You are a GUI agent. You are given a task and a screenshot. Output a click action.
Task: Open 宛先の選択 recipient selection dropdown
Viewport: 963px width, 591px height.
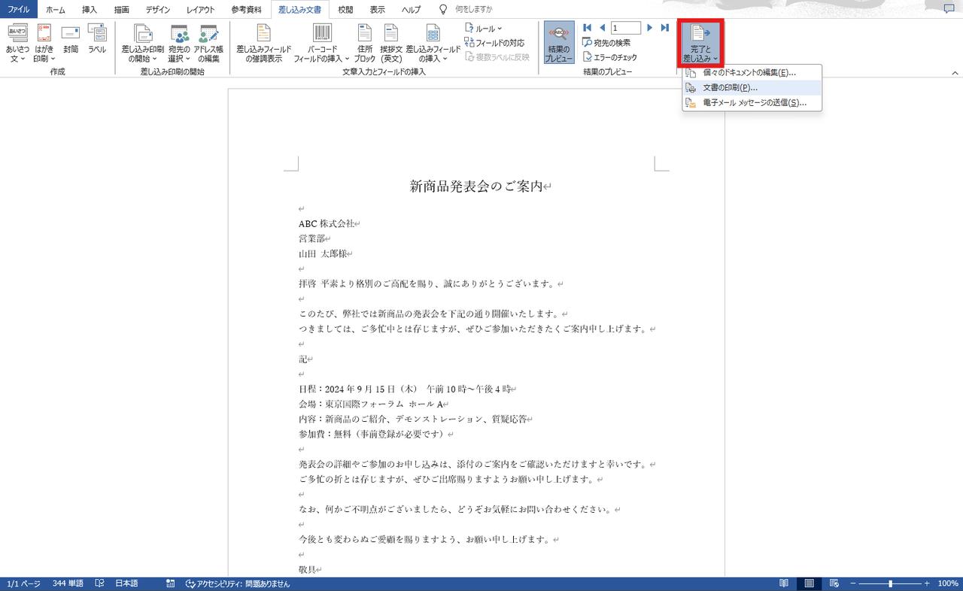(x=179, y=42)
